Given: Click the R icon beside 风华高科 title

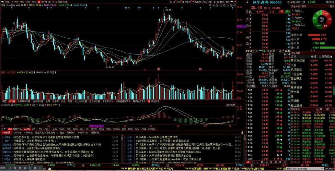Looking at the screenshot, I should click(x=247, y=2).
